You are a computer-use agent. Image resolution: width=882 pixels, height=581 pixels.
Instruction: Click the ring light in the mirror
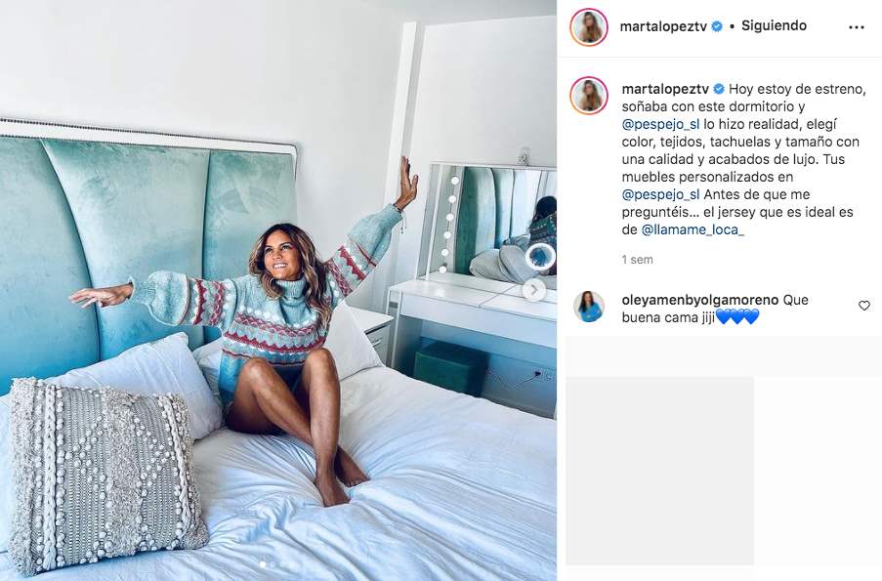coord(540,257)
